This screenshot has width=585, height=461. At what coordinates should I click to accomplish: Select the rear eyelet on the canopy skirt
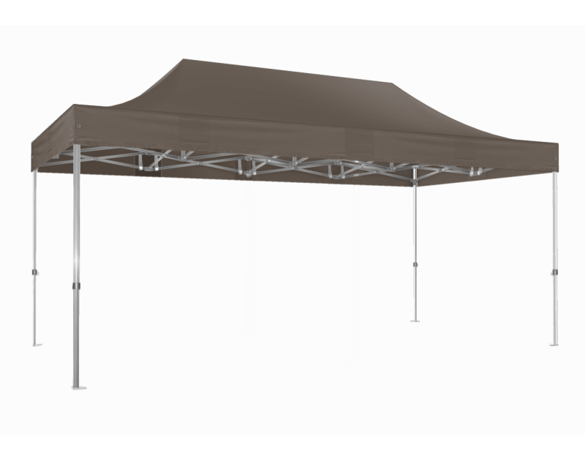tap(555, 158)
